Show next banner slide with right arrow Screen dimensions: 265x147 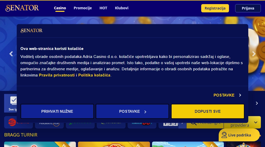pos(254,54)
